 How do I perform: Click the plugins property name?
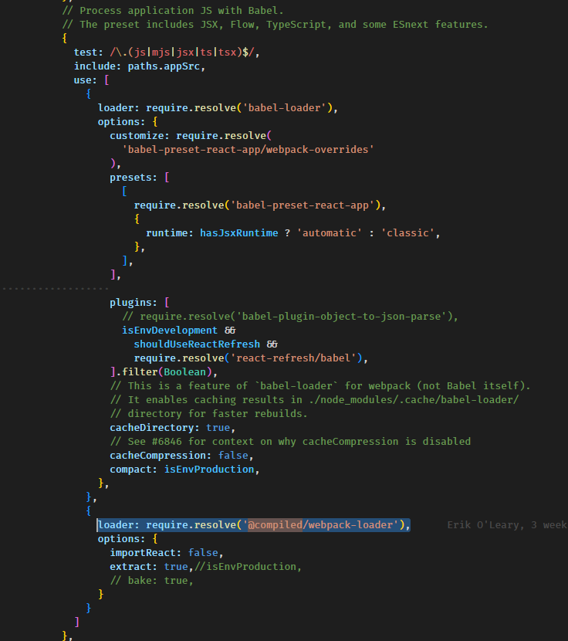click(x=130, y=303)
